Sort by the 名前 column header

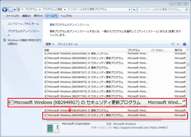pos(85,50)
